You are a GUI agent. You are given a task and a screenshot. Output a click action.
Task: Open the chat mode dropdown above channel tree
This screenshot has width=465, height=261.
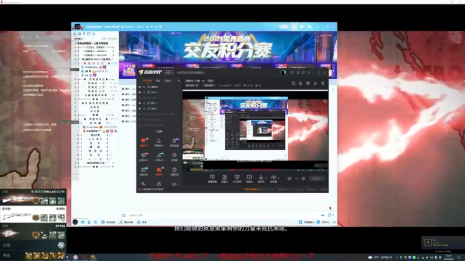click(79, 39)
